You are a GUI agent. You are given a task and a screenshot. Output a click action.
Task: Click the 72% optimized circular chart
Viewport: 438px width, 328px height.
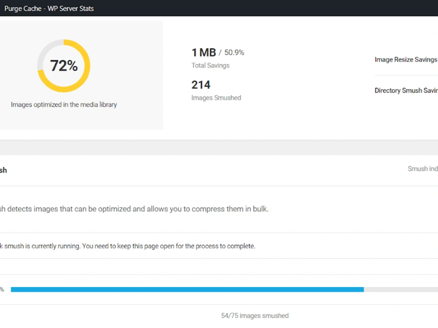coord(64,66)
